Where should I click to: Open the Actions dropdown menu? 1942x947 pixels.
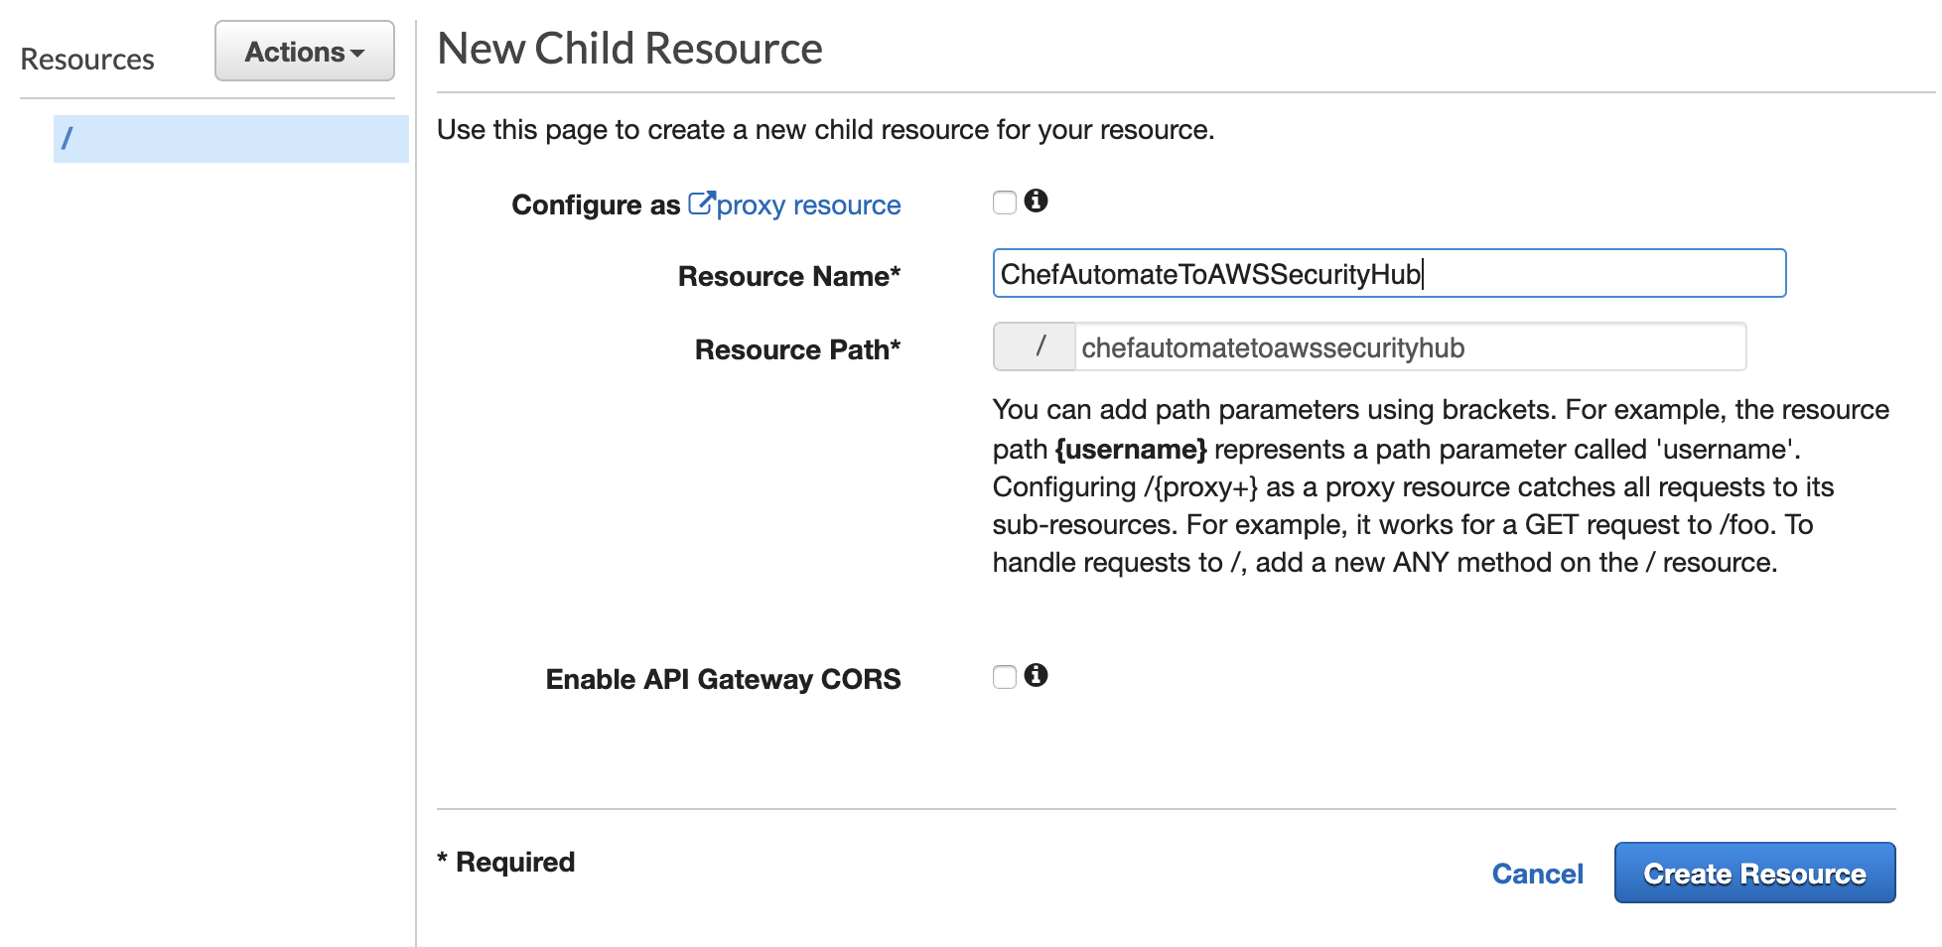click(304, 52)
